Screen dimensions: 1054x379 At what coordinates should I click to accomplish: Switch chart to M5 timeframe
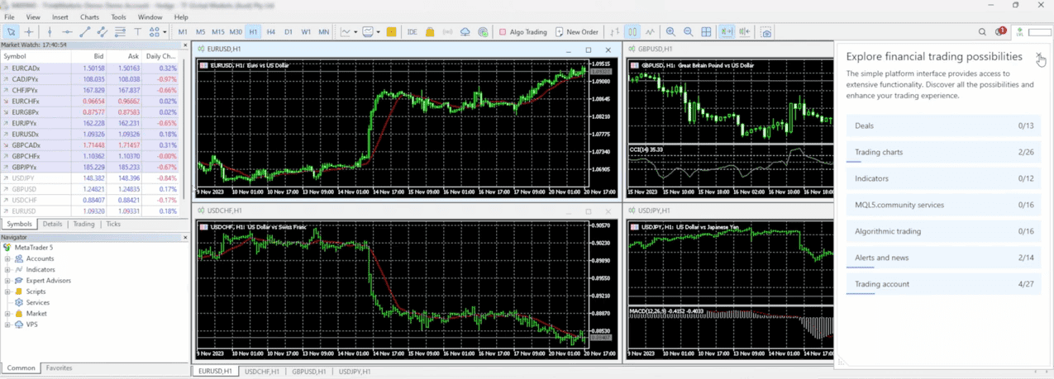point(200,32)
